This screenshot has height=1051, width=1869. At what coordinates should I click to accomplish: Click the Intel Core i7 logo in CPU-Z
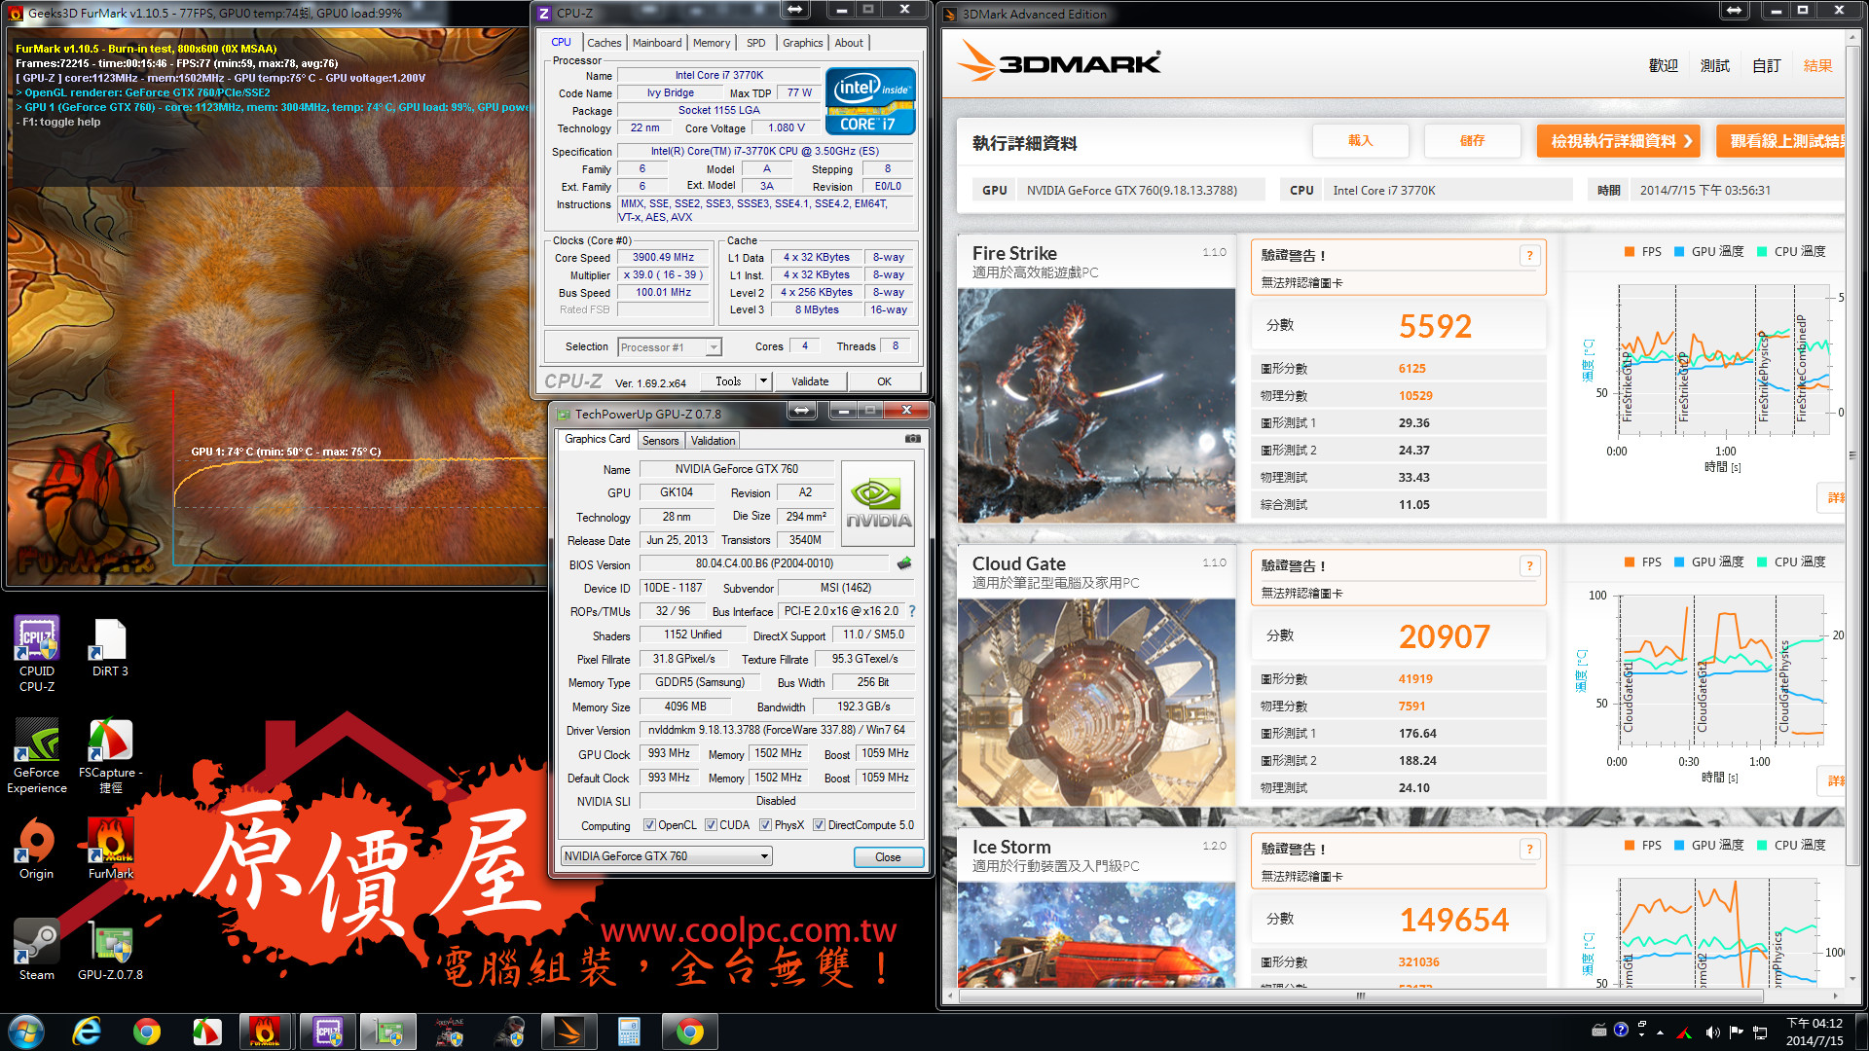[870, 100]
